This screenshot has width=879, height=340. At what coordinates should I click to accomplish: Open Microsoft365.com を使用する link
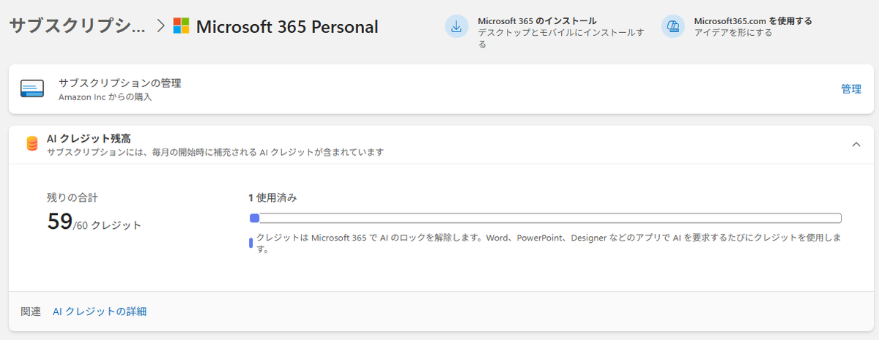(752, 20)
